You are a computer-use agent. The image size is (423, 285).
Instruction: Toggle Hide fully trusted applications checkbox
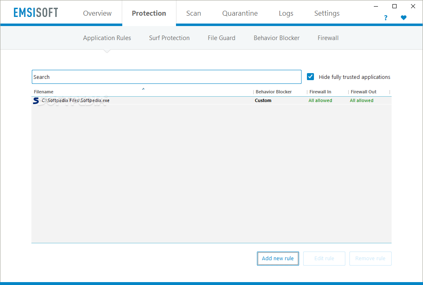click(x=311, y=77)
